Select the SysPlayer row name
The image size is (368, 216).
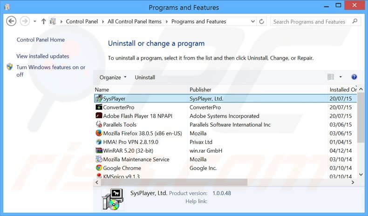click(x=114, y=99)
